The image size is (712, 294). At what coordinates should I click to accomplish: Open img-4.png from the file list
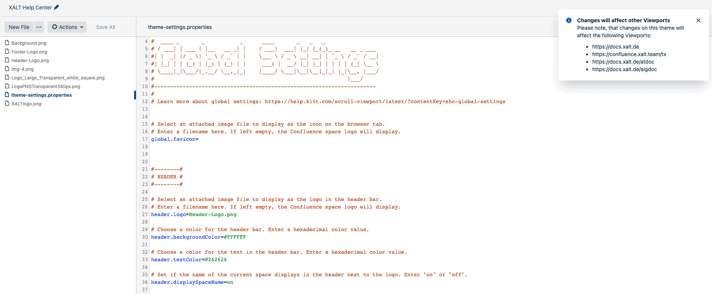pyautogui.click(x=23, y=69)
